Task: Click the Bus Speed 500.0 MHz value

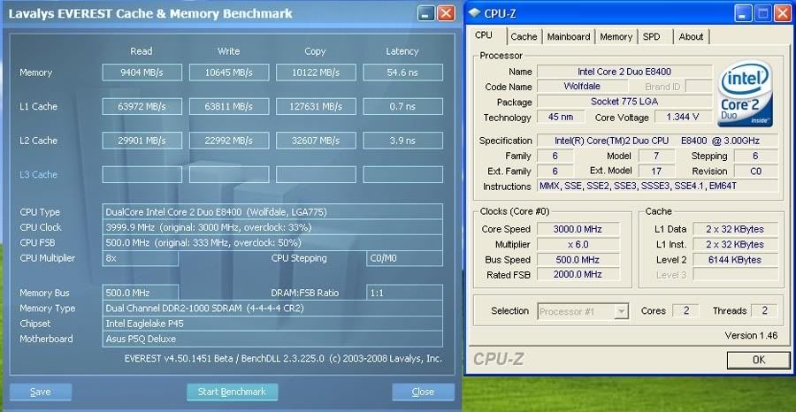Action: pyautogui.click(x=578, y=259)
